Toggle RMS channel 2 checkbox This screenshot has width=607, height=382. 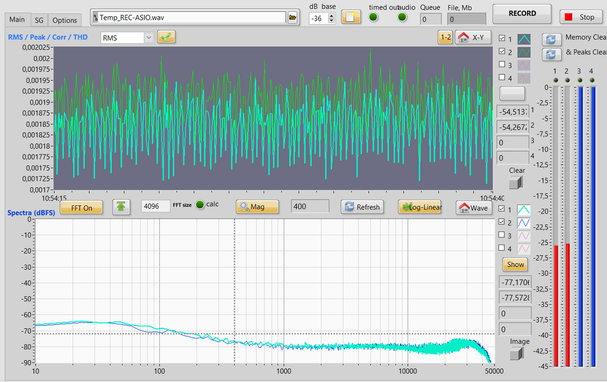(x=502, y=51)
